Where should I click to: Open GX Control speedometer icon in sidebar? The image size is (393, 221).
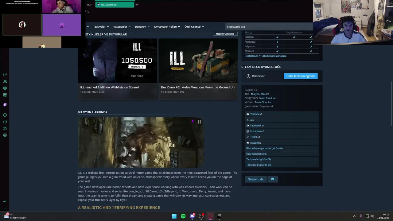click(x=5, y=75)
